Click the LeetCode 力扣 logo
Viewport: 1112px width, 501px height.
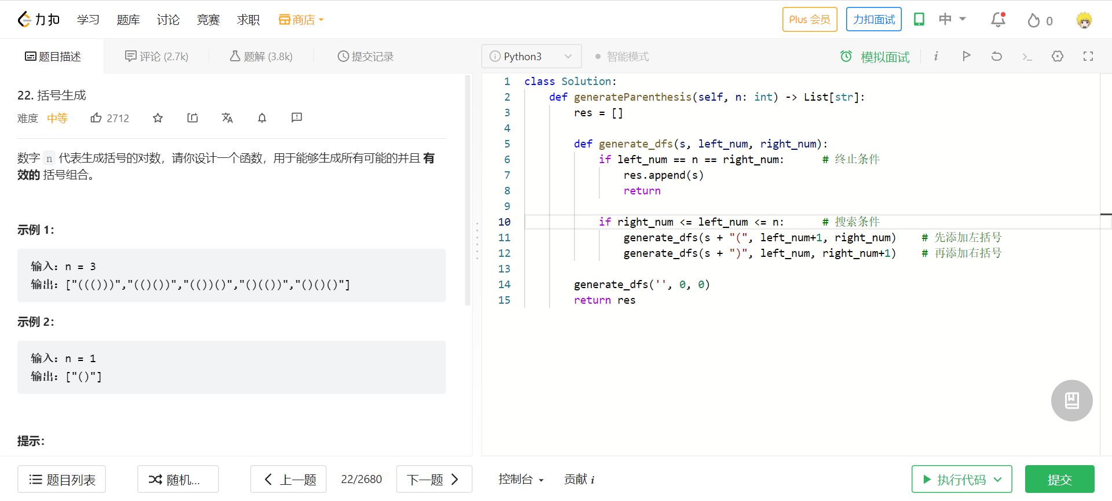click(x=38, y=20)
